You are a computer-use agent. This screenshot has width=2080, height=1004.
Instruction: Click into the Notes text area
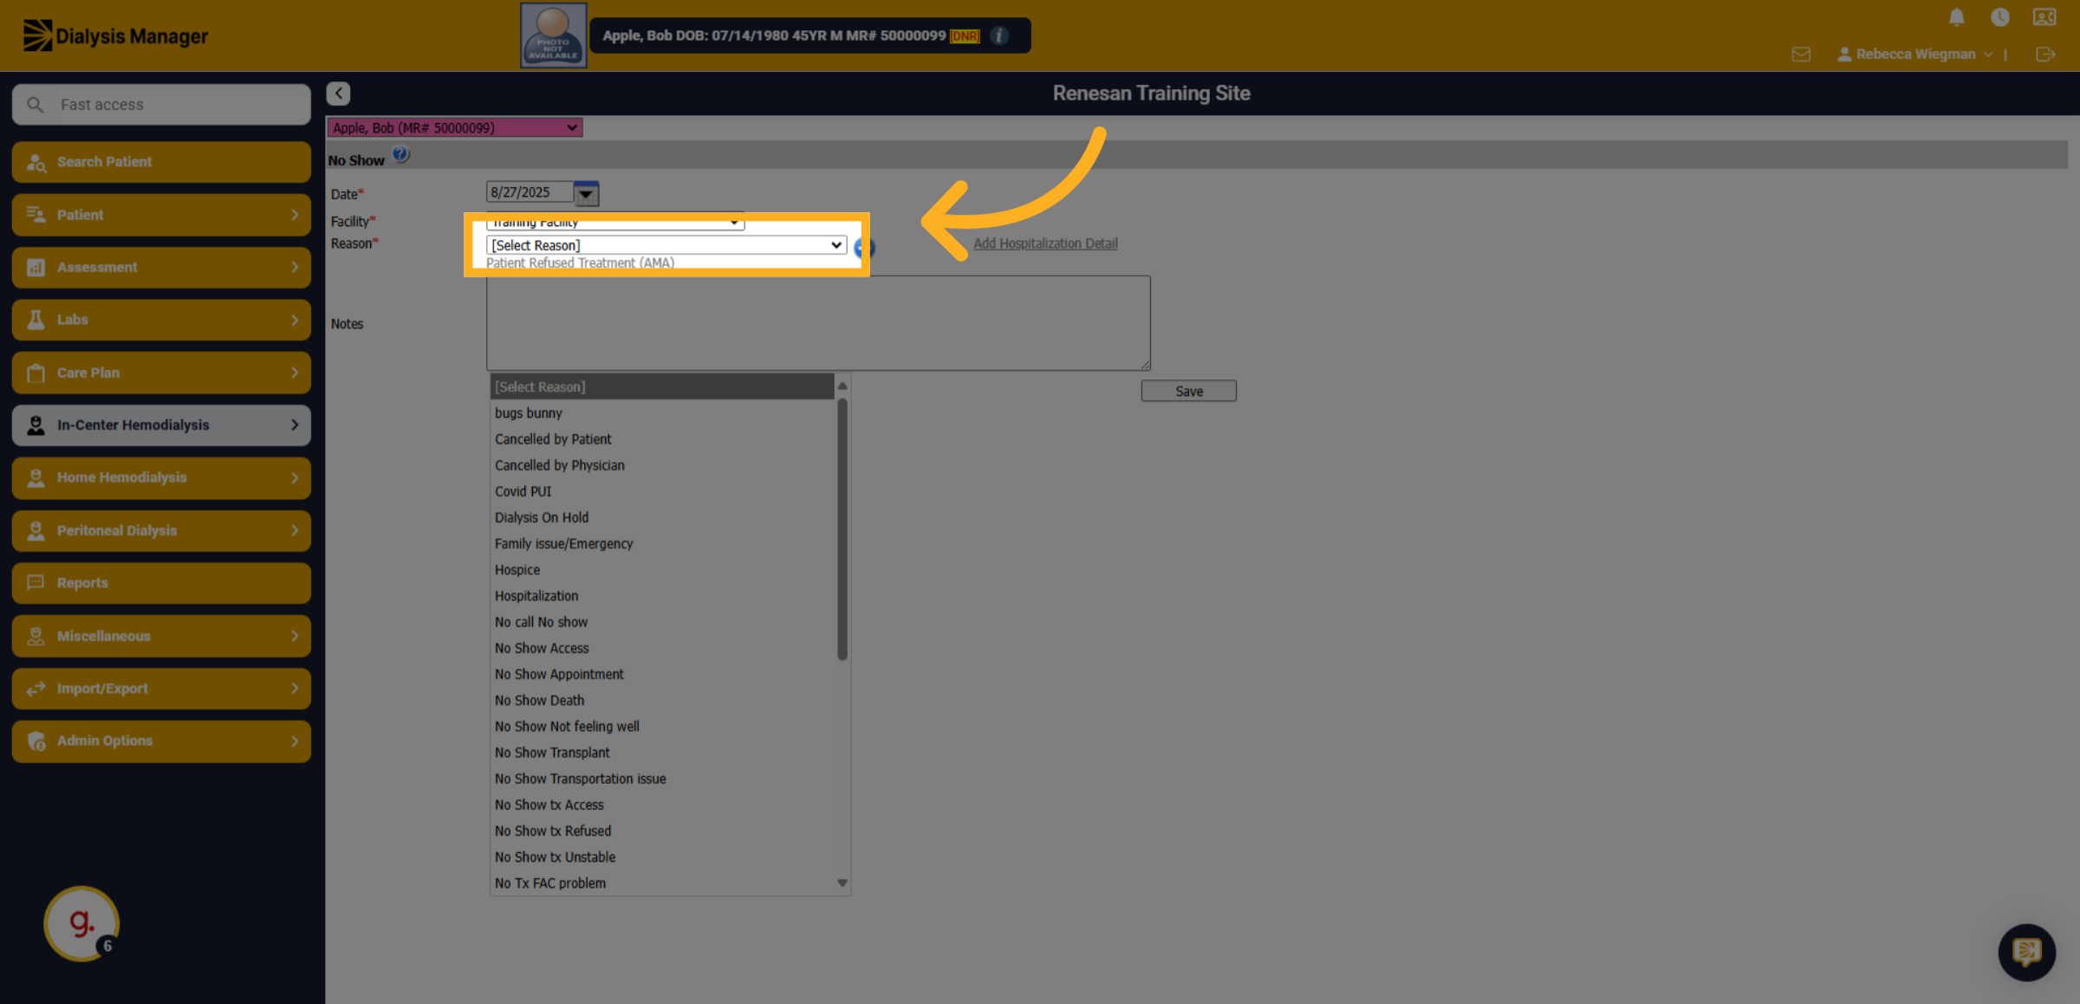pyautogui.click(x=818, y=323)
